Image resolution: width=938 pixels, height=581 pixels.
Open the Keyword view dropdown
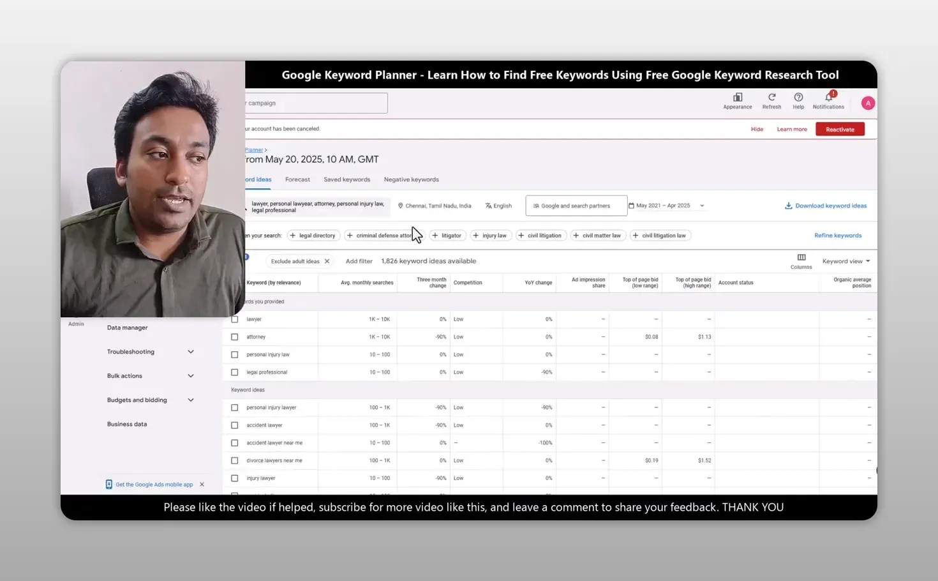(x=846, y=261)
